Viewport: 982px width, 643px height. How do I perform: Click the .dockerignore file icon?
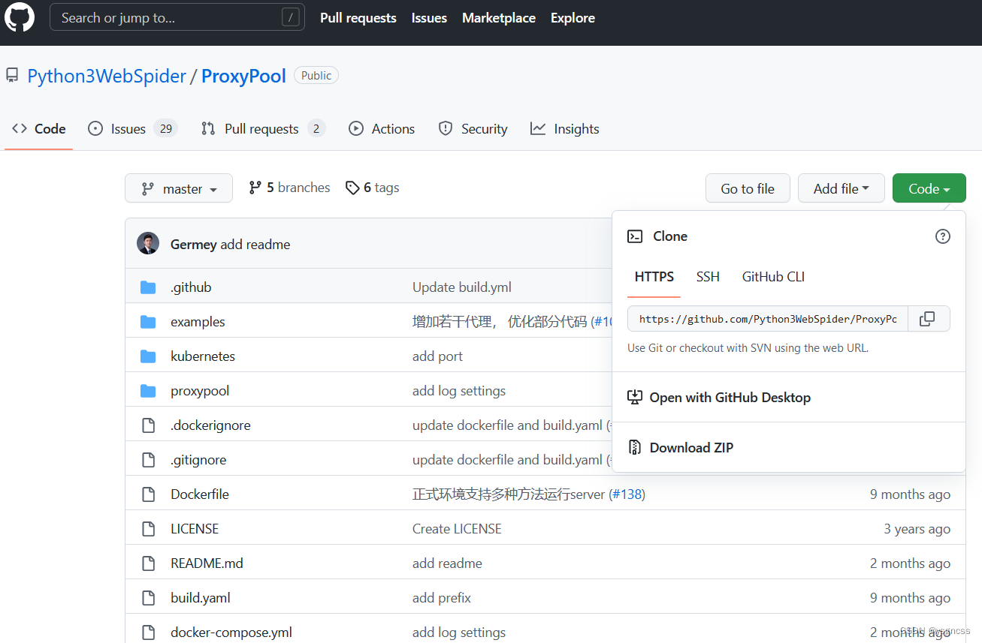149,425
